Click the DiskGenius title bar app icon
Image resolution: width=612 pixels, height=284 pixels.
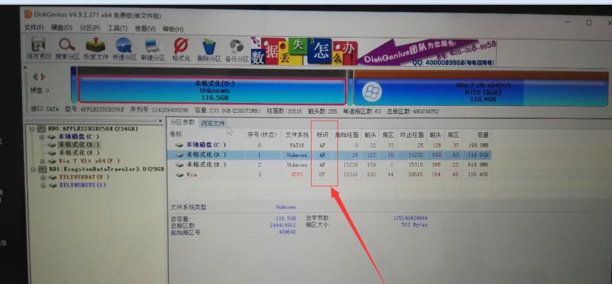pos(28,15)
